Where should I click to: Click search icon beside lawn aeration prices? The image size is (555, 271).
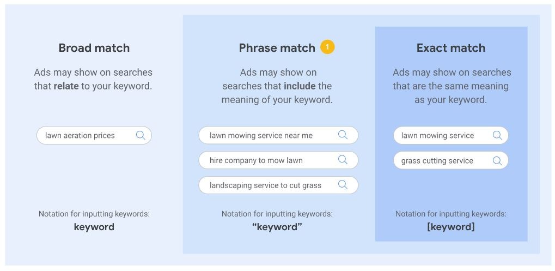pyautogui.click(x=141, y=135)
